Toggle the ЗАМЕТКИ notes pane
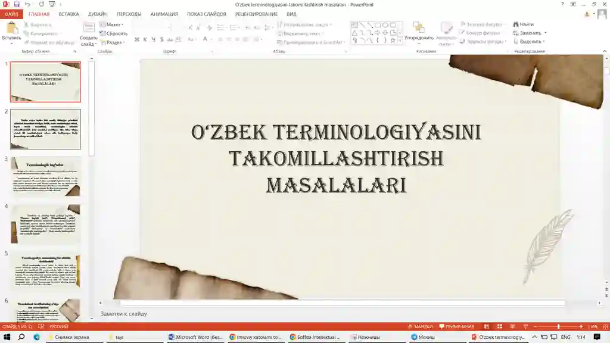The width and height of the screenshot is (610, 343). (x=420, y=327)
